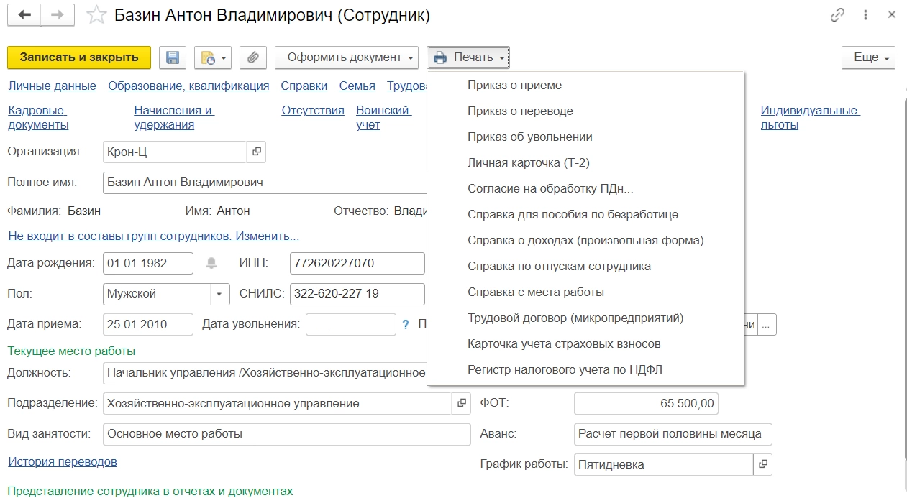Click the blue question mark hint
Viewport: 907px width, 498px height.
(x=405, y=324)
